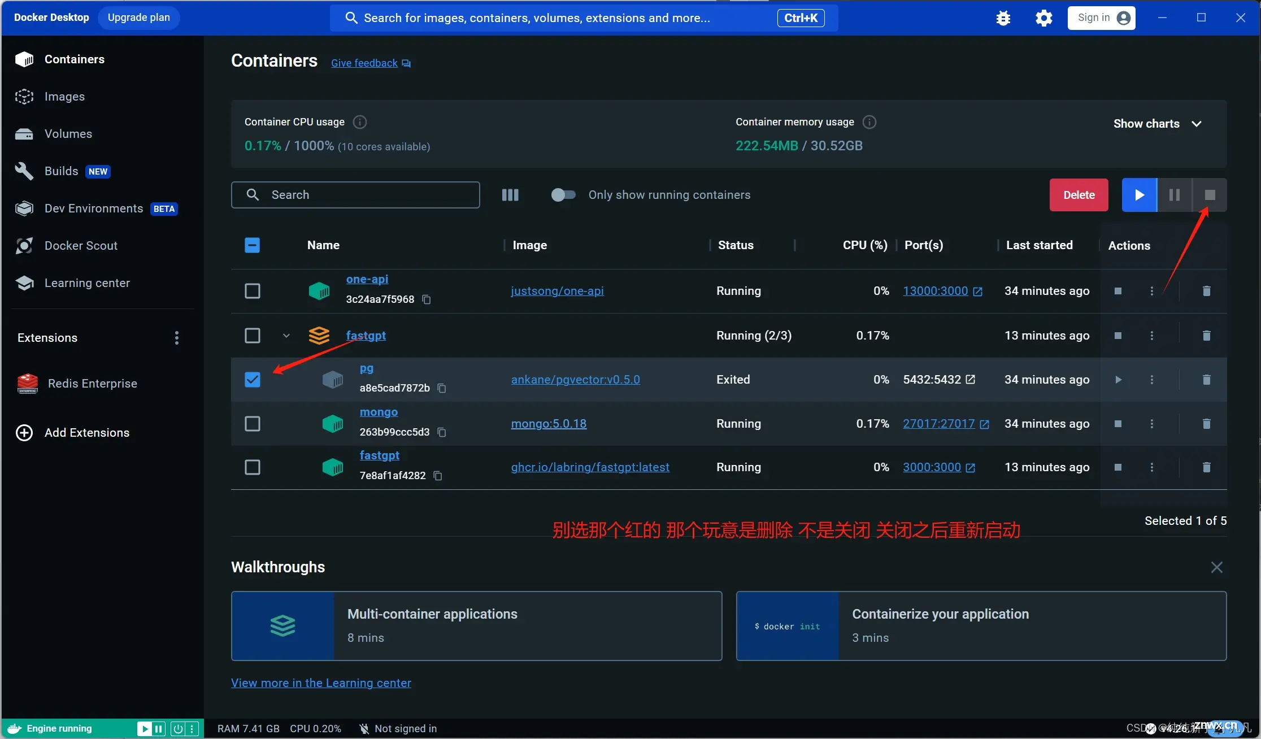The height and width of the screenshot is (739, 1261).
Task: Open engine power menu icon in status bar
Action: coord(178,729)
